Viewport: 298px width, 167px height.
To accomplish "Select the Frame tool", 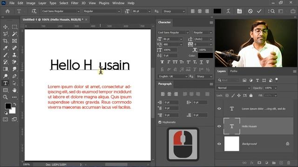I will (14, 41).
